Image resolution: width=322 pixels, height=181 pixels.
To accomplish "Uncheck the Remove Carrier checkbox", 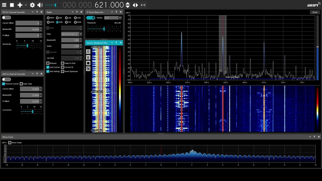I will [4, 84].
